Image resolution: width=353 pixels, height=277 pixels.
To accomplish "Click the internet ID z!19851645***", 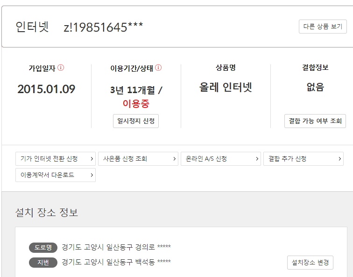I will (103, 27).
